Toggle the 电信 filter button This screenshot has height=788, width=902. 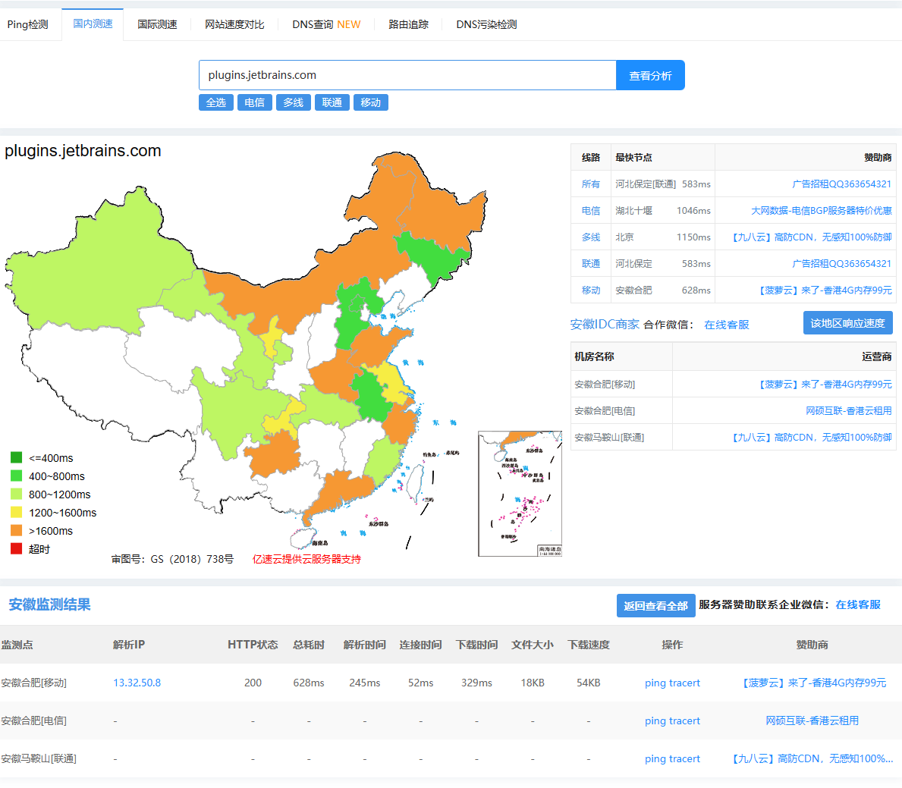[254, 102]
